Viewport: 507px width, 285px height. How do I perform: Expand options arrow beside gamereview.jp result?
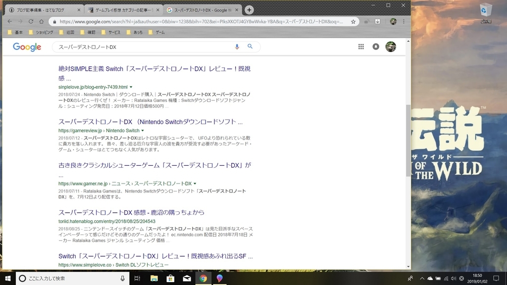click(x=143, y=131)
